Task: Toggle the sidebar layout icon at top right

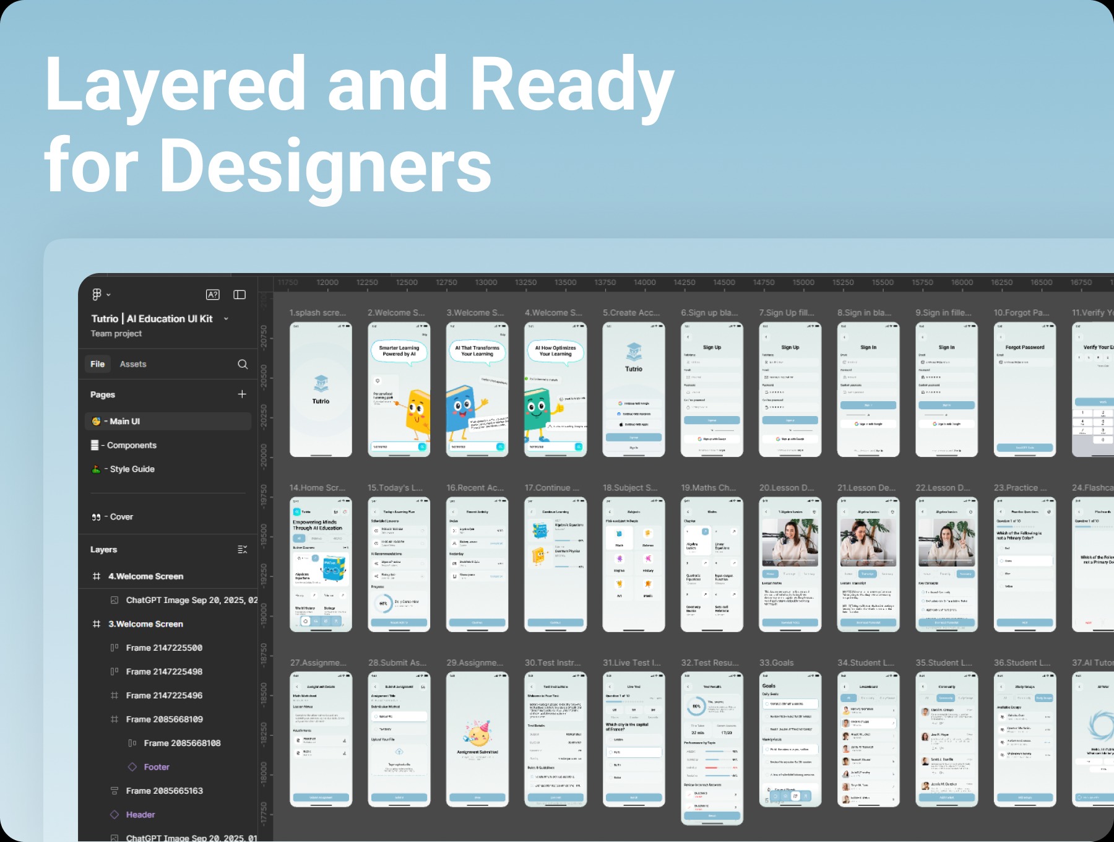Action: [240, 294]
